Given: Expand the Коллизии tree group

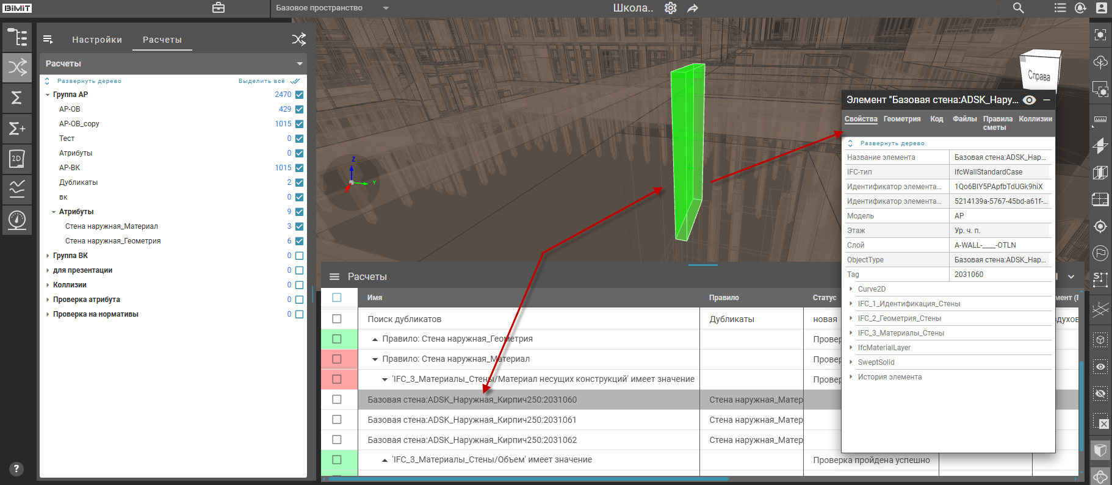Looking at the screenshot, I should tap(48, 285).
